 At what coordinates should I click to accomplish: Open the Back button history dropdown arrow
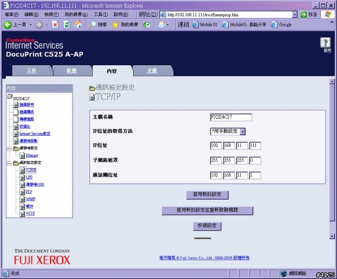pyautogui.click(x=31, y=25)
